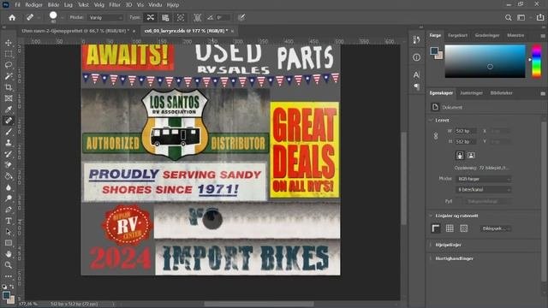548x308 pixels.
Task: Select the Eyedropper tool
Action: click(x=9, y=110)
